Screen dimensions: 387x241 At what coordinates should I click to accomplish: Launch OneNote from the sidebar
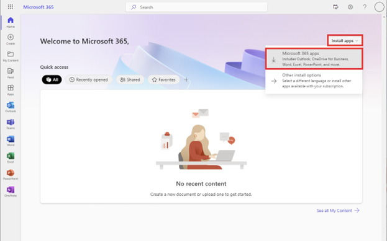tap(11, 191)
